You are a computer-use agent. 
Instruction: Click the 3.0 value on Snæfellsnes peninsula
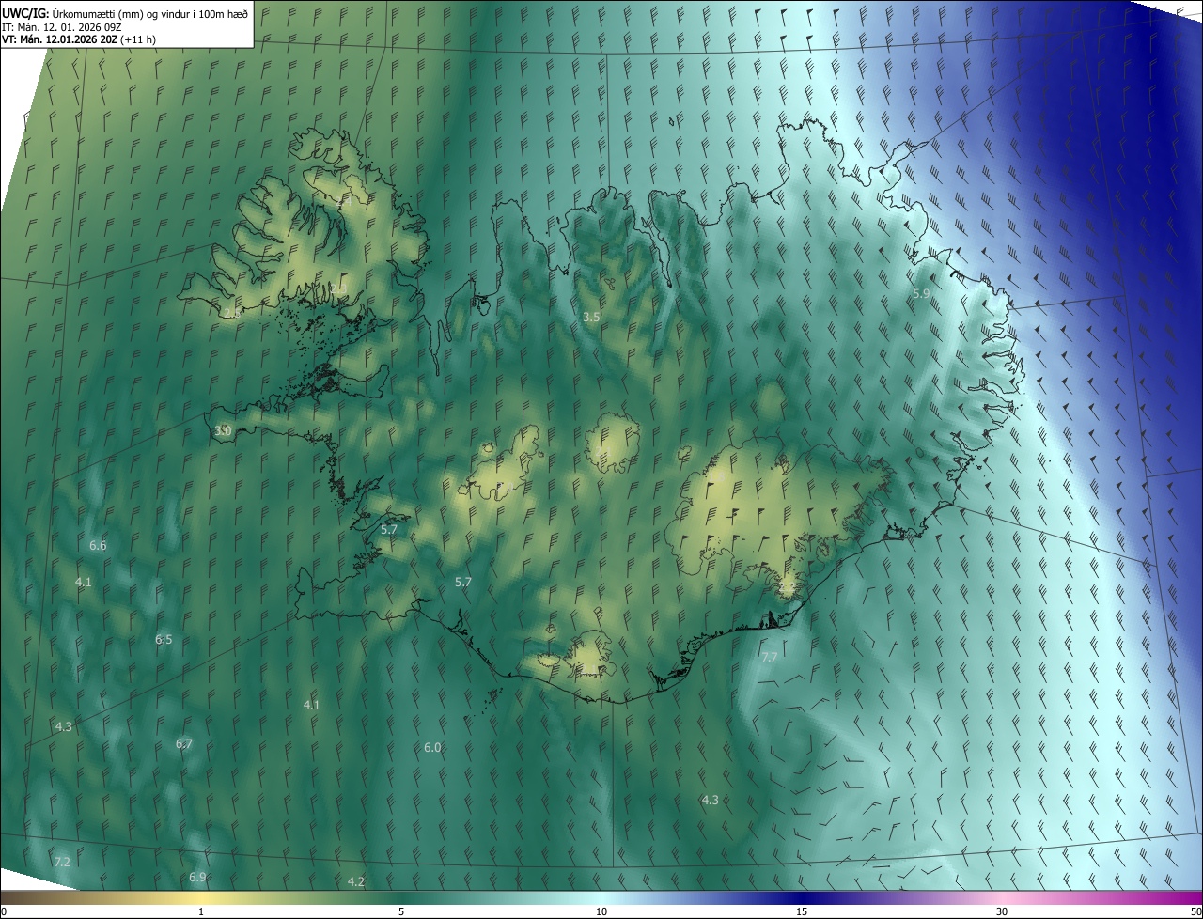click(223, 430)
